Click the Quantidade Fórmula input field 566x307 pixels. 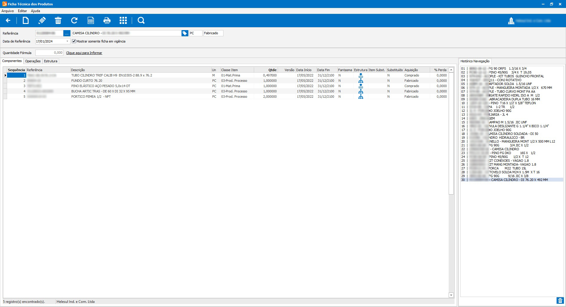[x=49, y=53]
